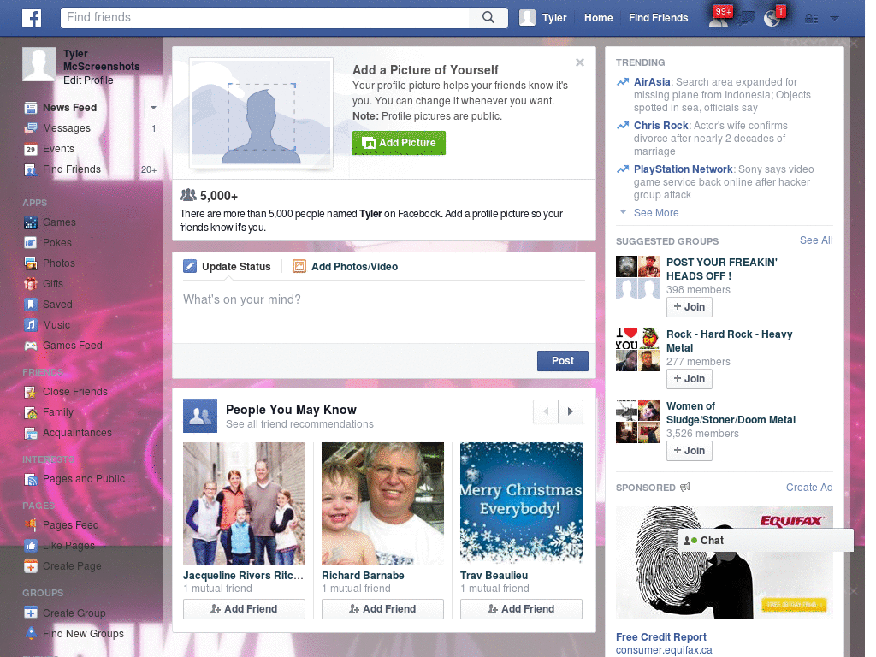Join Rock - Hard Rock - Heavy Metal group
This screenshot has height=657, width=876.
690,379
